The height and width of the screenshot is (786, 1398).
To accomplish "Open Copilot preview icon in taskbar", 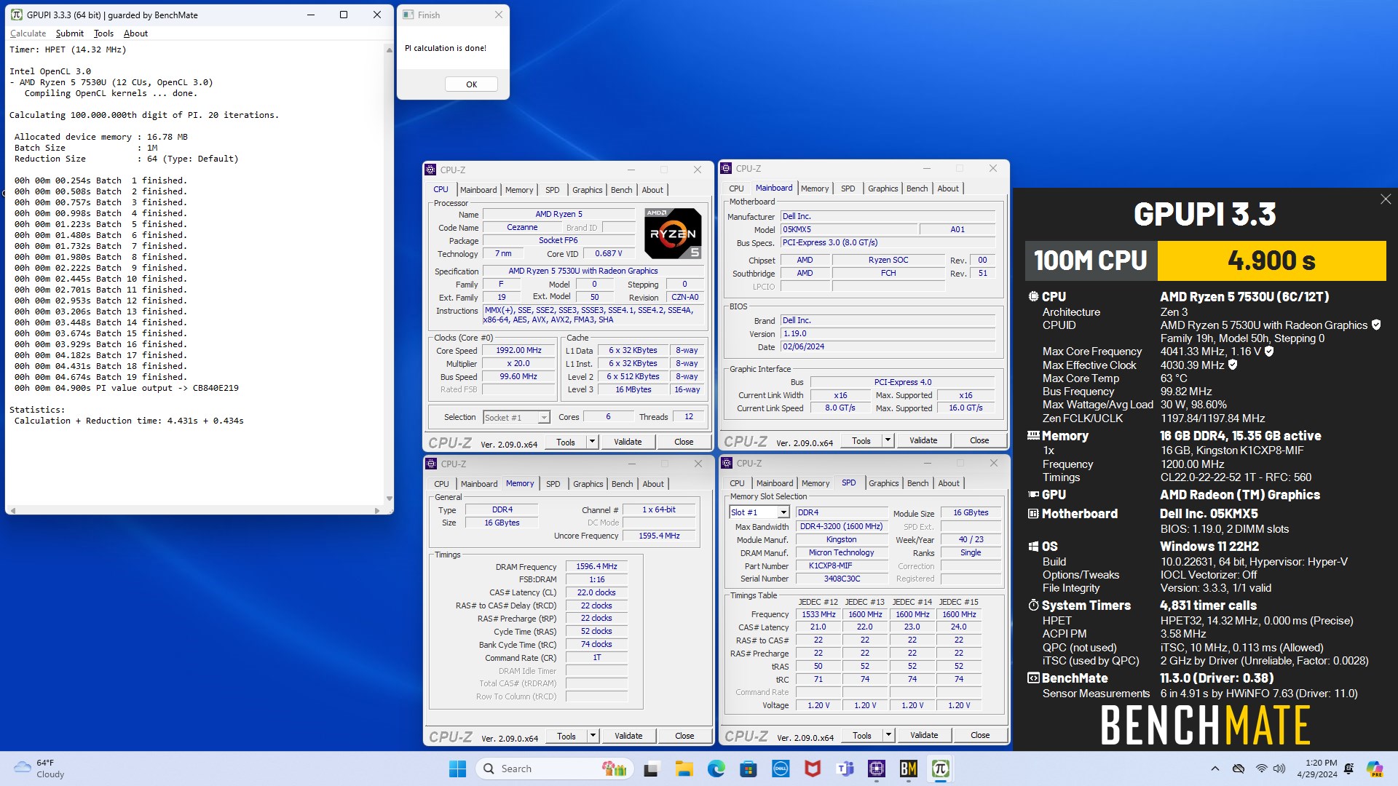I will coord(1375,769).
